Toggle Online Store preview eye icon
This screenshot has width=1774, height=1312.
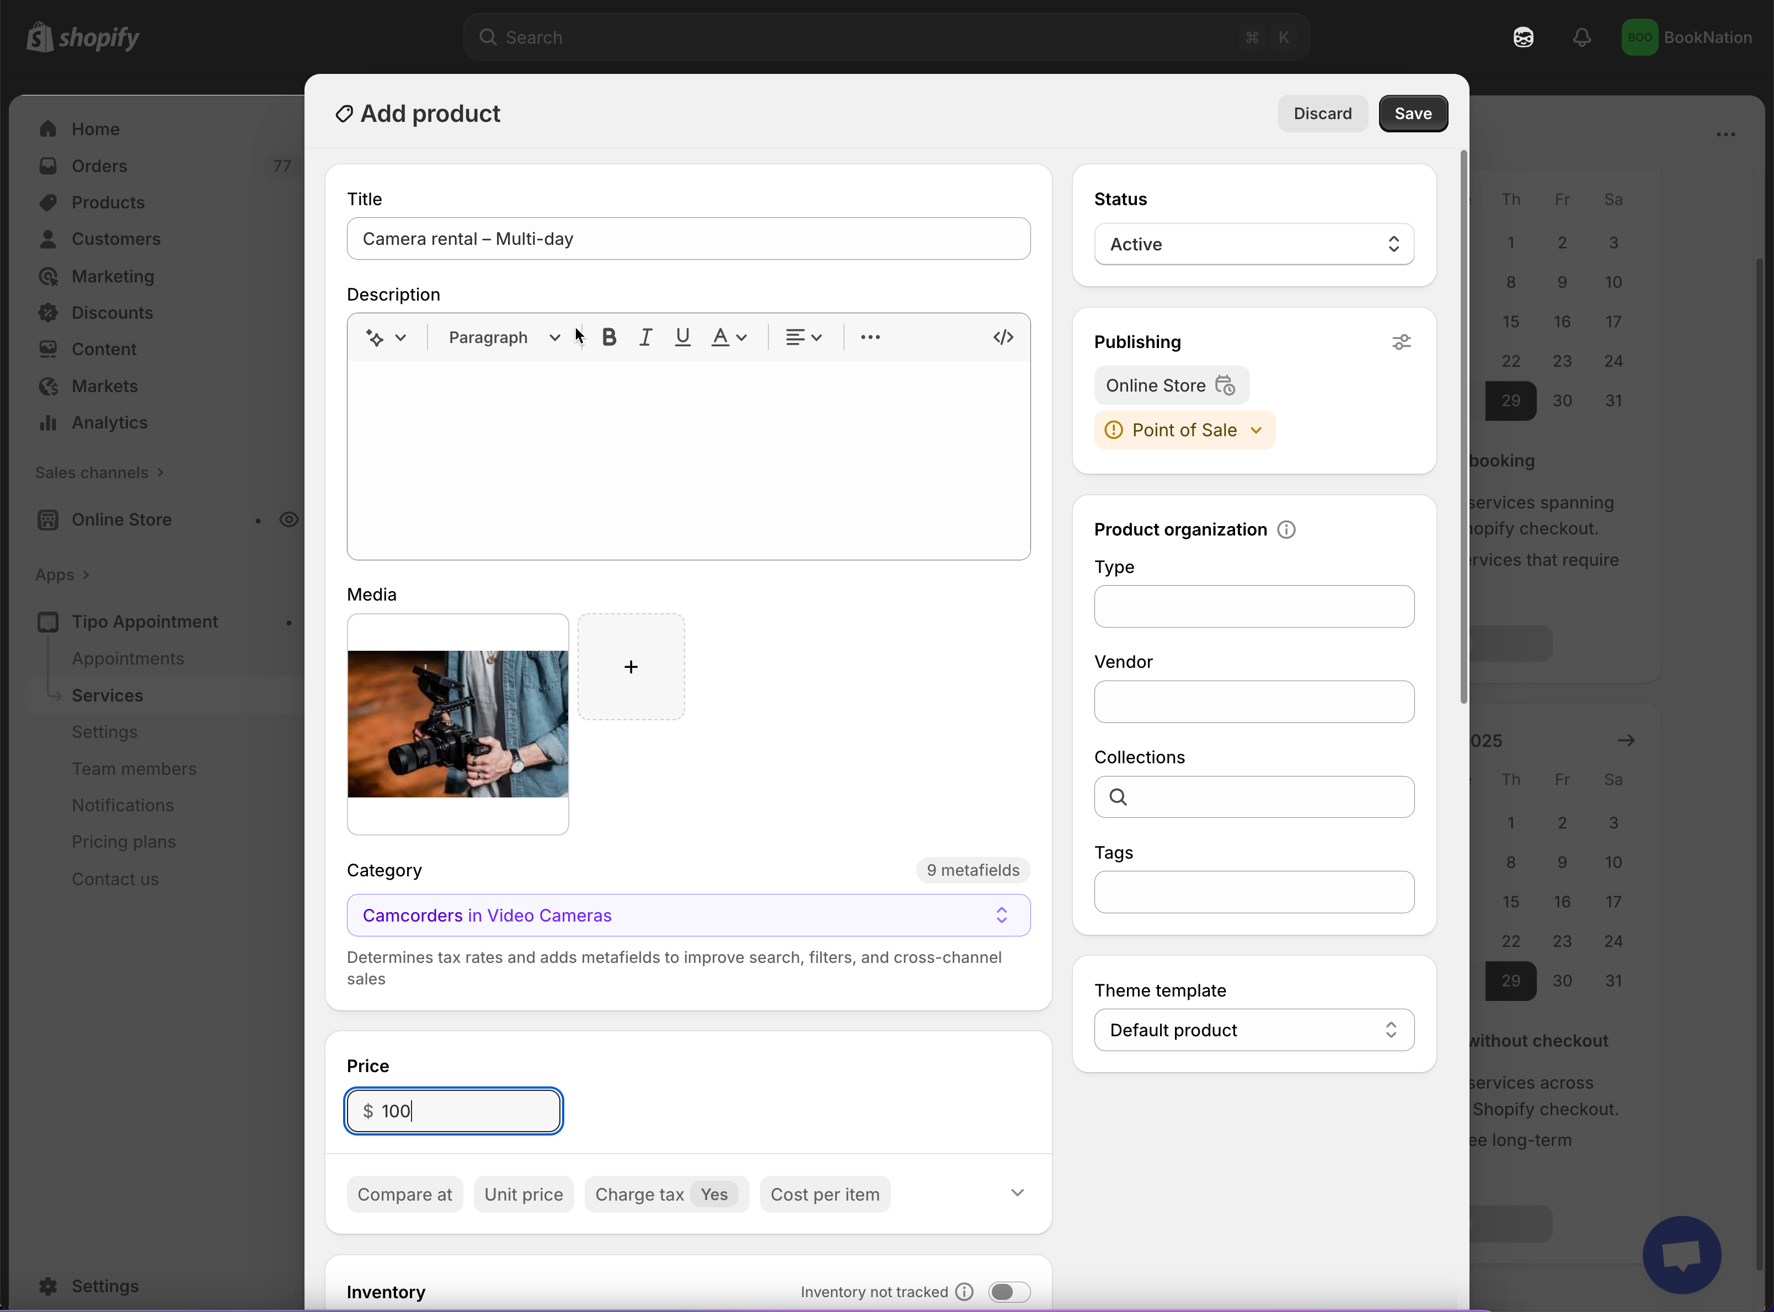[288, 520]
